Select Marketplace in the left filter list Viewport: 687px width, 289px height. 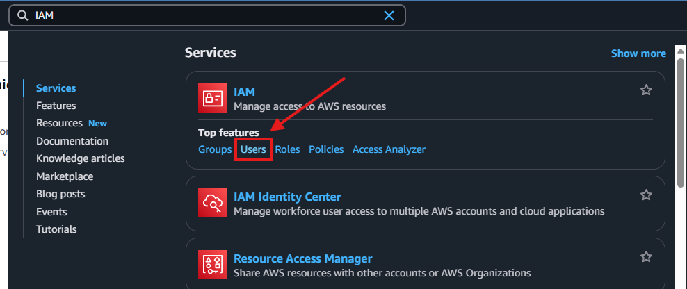(65, 176)
